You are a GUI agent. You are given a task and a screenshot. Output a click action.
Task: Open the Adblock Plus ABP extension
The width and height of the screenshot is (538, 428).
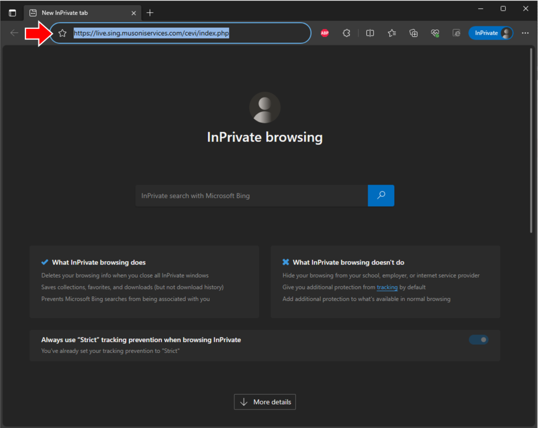324,33
